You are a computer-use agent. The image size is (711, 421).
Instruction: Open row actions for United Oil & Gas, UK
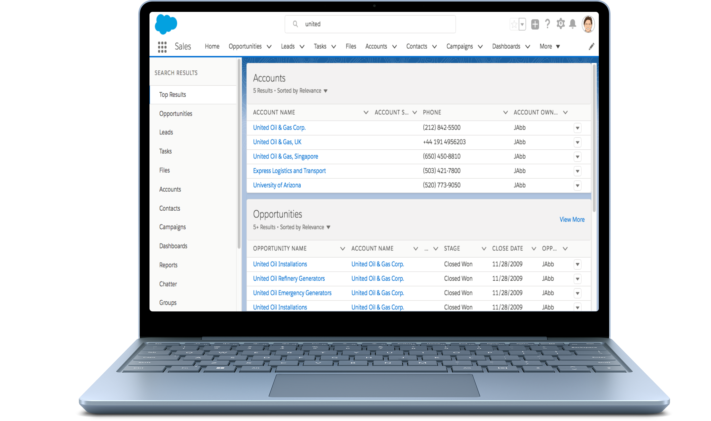coord(577,142)
